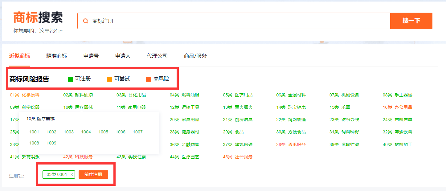Screen dimensions: 446x191
Task: Open class 10类 医疗器械
Action: coord(78,107)
